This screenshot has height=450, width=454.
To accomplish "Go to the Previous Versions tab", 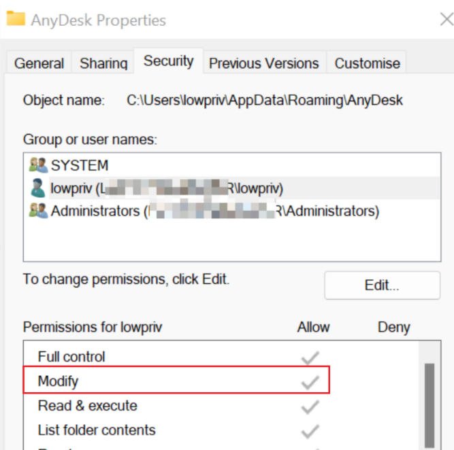I will click(263, 64).
